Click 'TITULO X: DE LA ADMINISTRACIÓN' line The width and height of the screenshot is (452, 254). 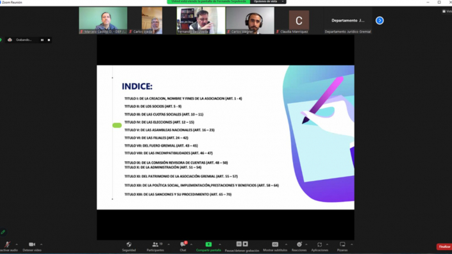click(163, 167)
